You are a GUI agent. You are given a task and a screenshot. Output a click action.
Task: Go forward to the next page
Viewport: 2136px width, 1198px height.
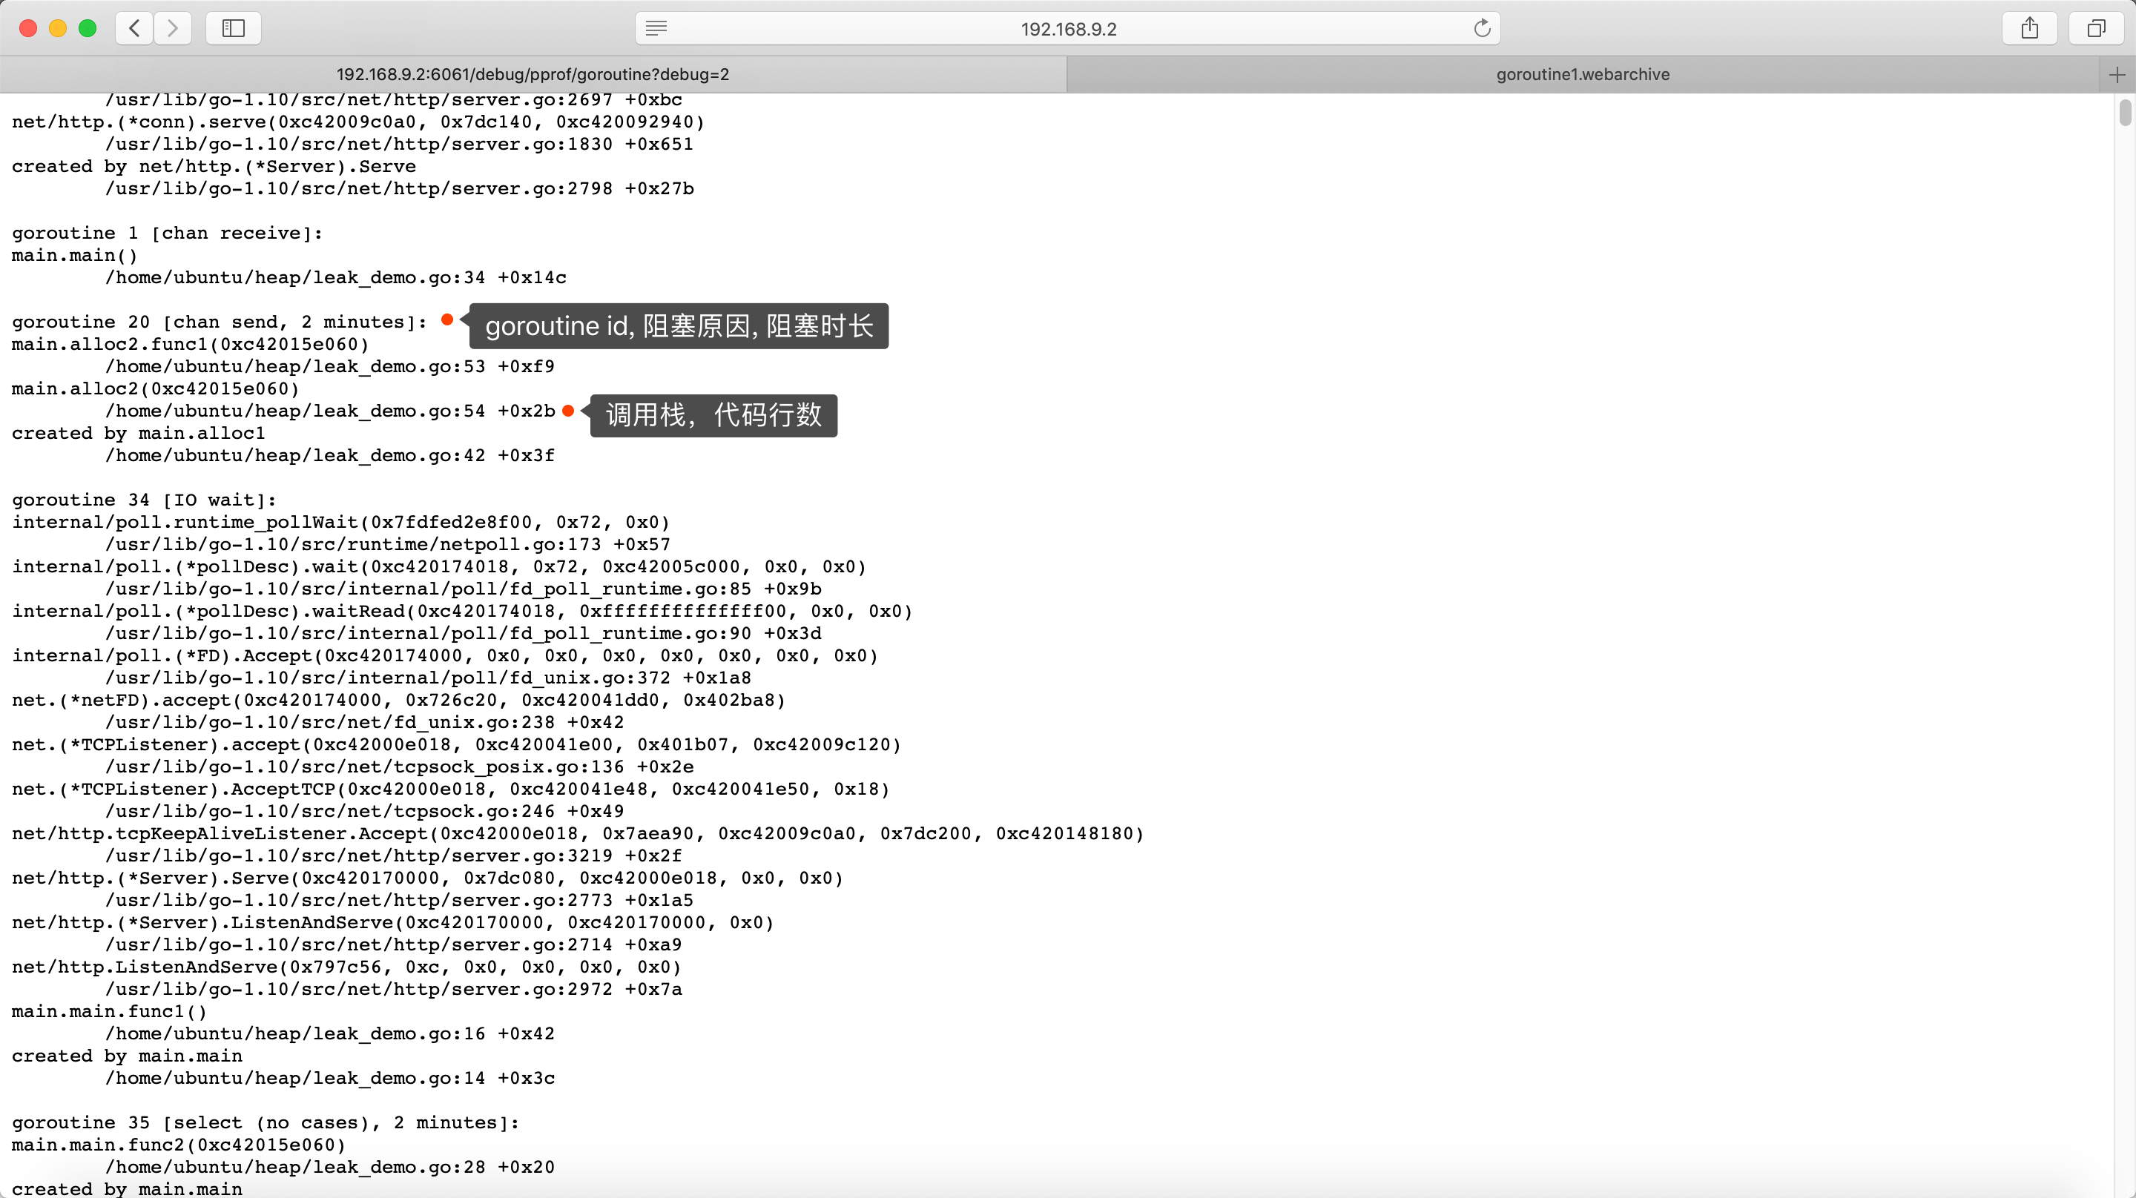pos(173,28)
